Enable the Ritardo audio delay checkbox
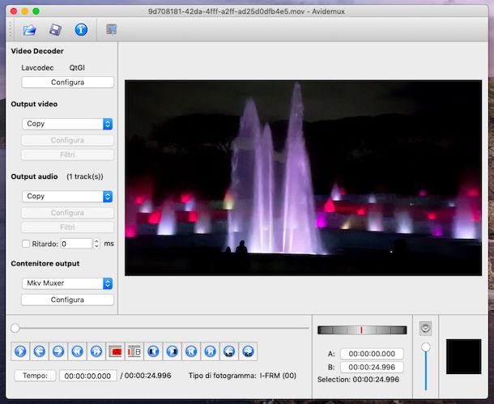This screenshot has height=404, width=494. click(26, 244)
